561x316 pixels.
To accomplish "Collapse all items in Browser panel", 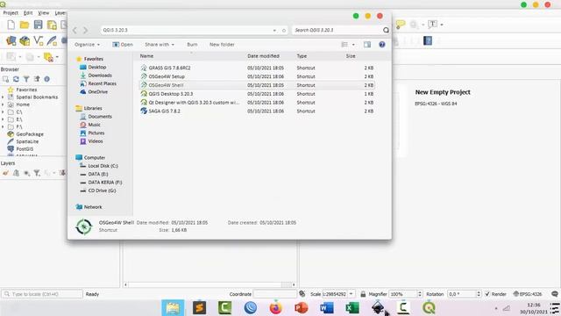I will pos(37,79).
